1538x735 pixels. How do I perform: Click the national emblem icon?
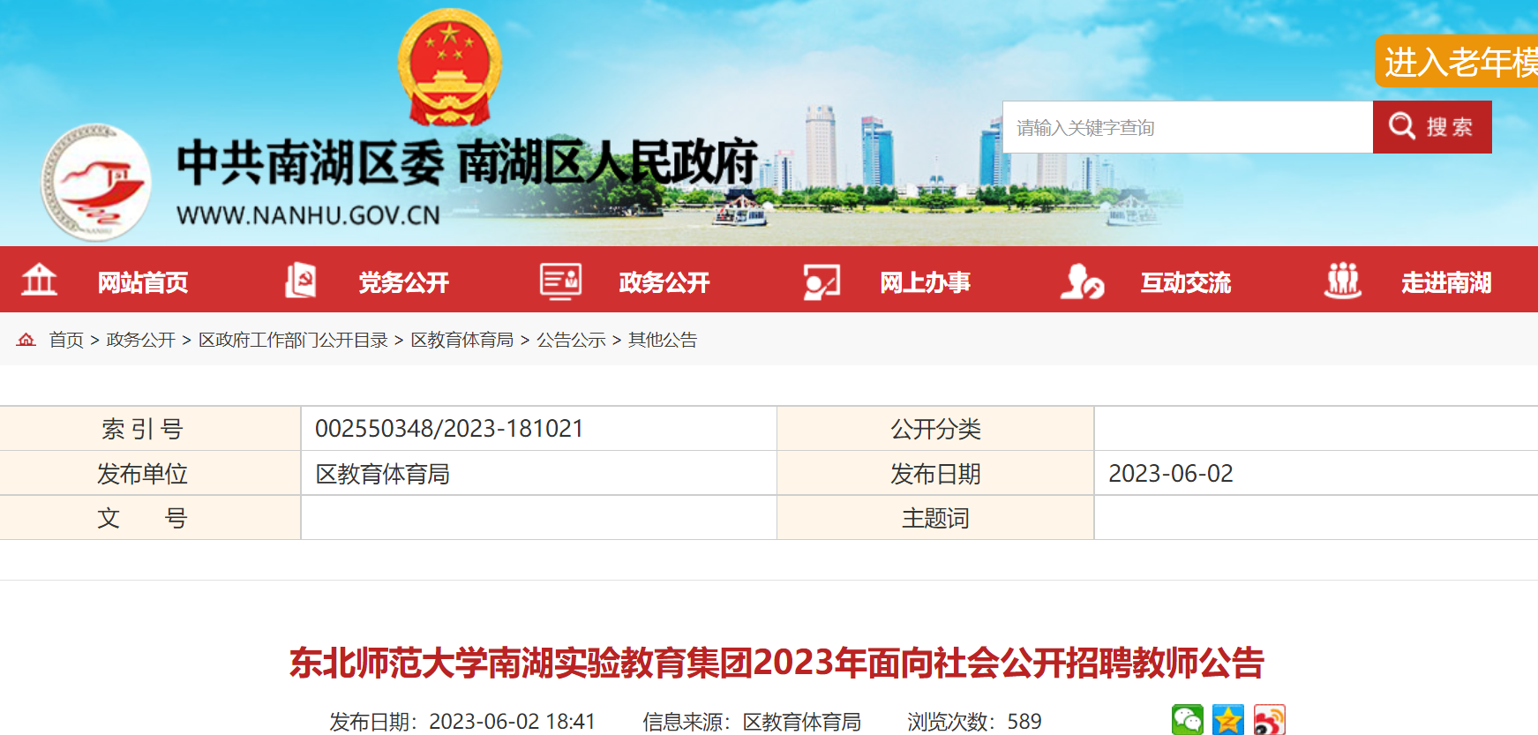[x=450, y=68]
